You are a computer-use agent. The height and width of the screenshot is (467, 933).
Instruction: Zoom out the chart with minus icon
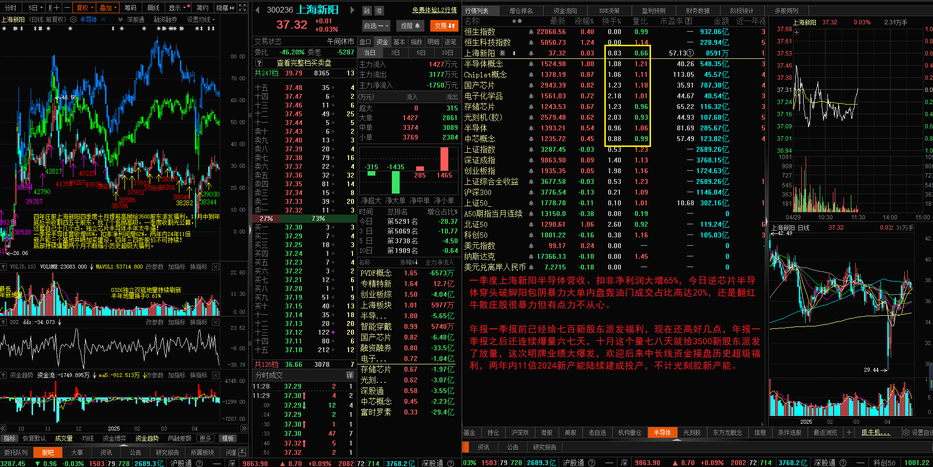click(67, 8)
